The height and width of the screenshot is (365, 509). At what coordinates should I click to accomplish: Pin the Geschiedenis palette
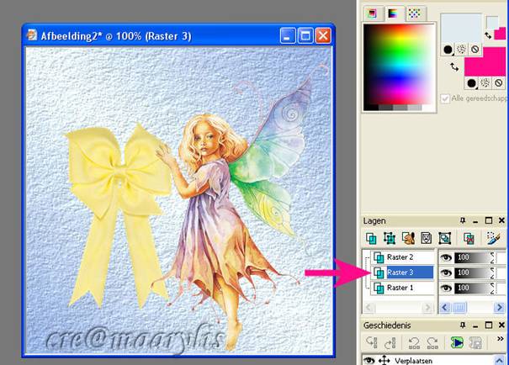pos(463,325)
